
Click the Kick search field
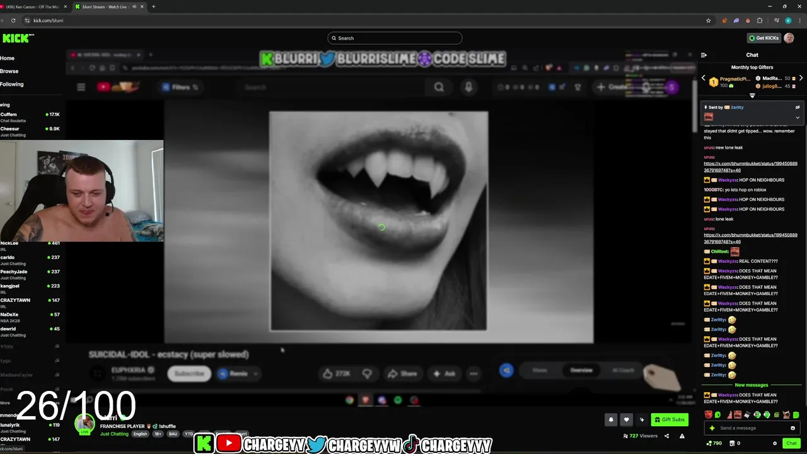(395, 38)
